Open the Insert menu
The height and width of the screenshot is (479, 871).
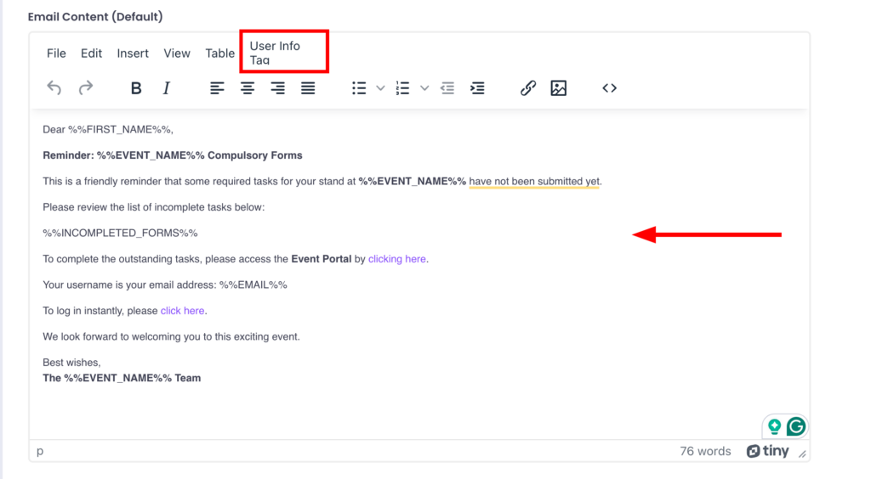[133, 54]
